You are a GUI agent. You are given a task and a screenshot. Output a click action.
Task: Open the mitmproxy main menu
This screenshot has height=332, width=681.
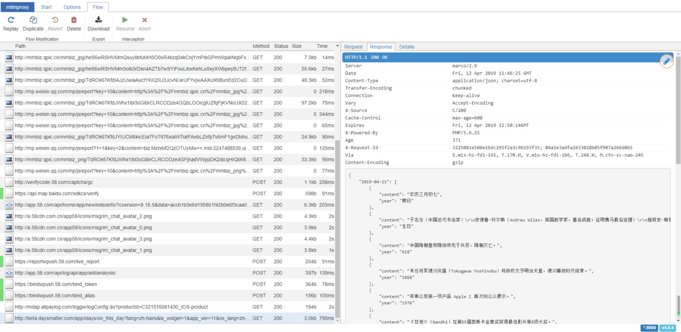pos(18,7)
